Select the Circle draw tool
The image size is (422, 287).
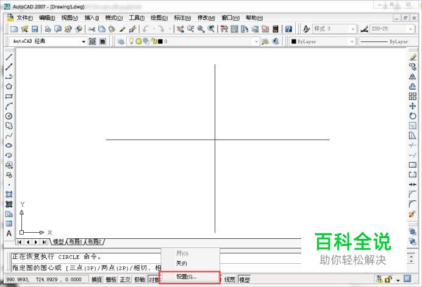tap(9, 116)
